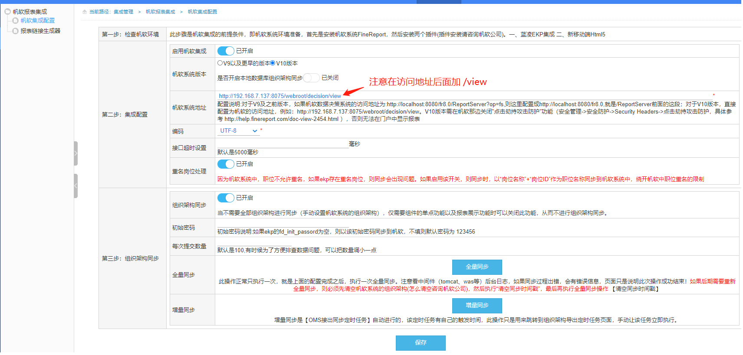Click the 增量同步 button

pos(477,306)
